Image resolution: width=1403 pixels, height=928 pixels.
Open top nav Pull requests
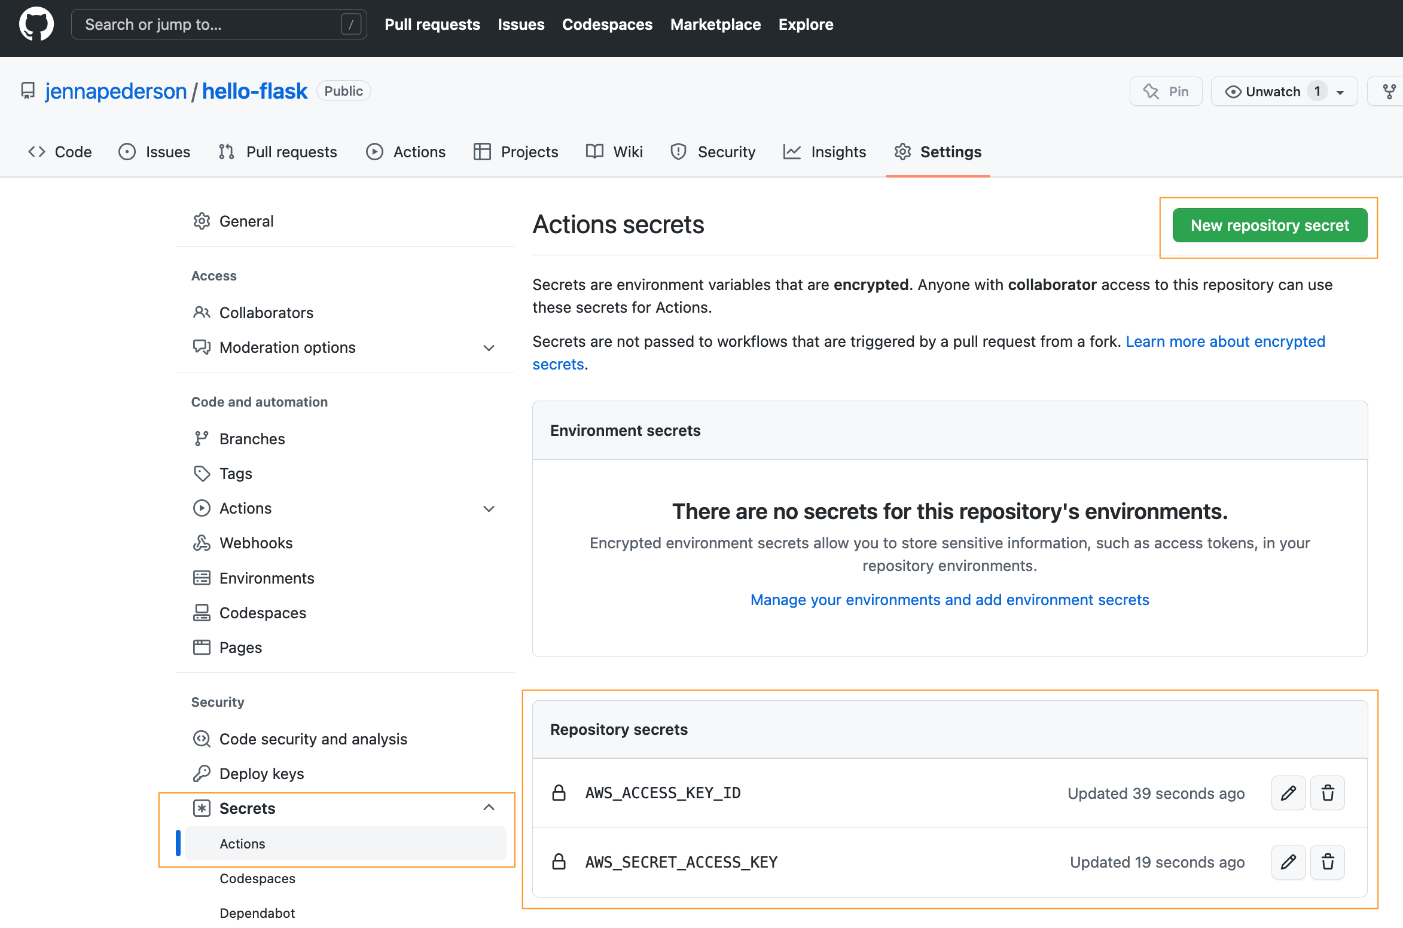(x=432, y=25)
